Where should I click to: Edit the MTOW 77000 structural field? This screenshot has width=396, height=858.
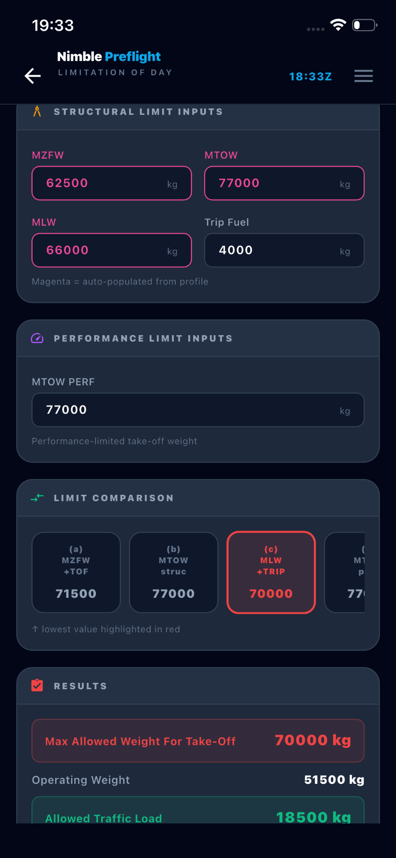pyautogui.click(x=284, y=183)
